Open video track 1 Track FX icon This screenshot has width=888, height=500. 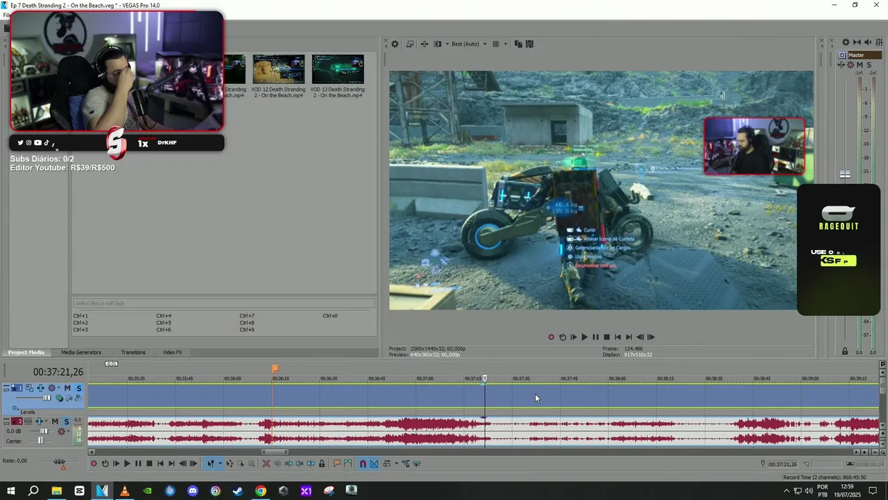[52, 388]
